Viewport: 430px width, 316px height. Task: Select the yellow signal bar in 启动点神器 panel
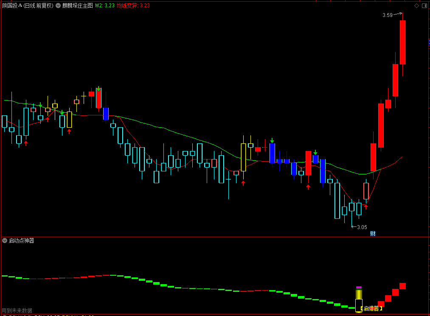point(359,299)
